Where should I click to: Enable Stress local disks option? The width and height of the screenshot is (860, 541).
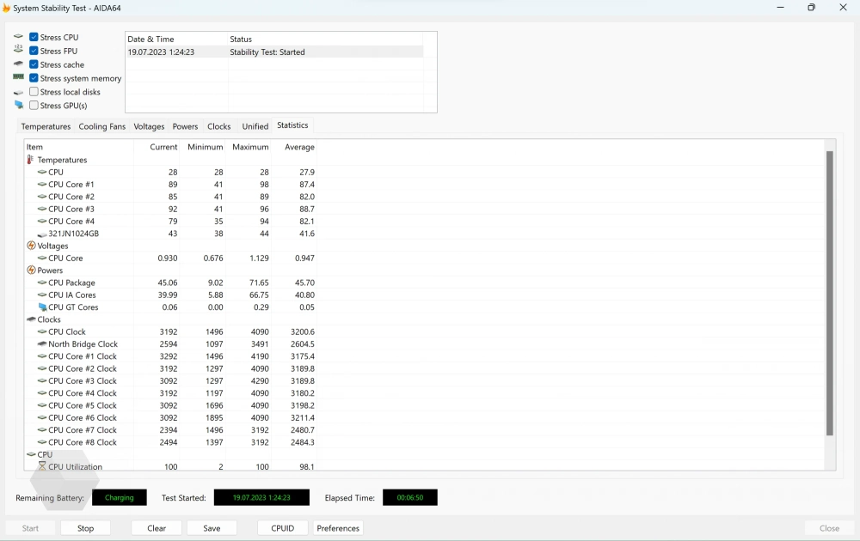(34, 92)
